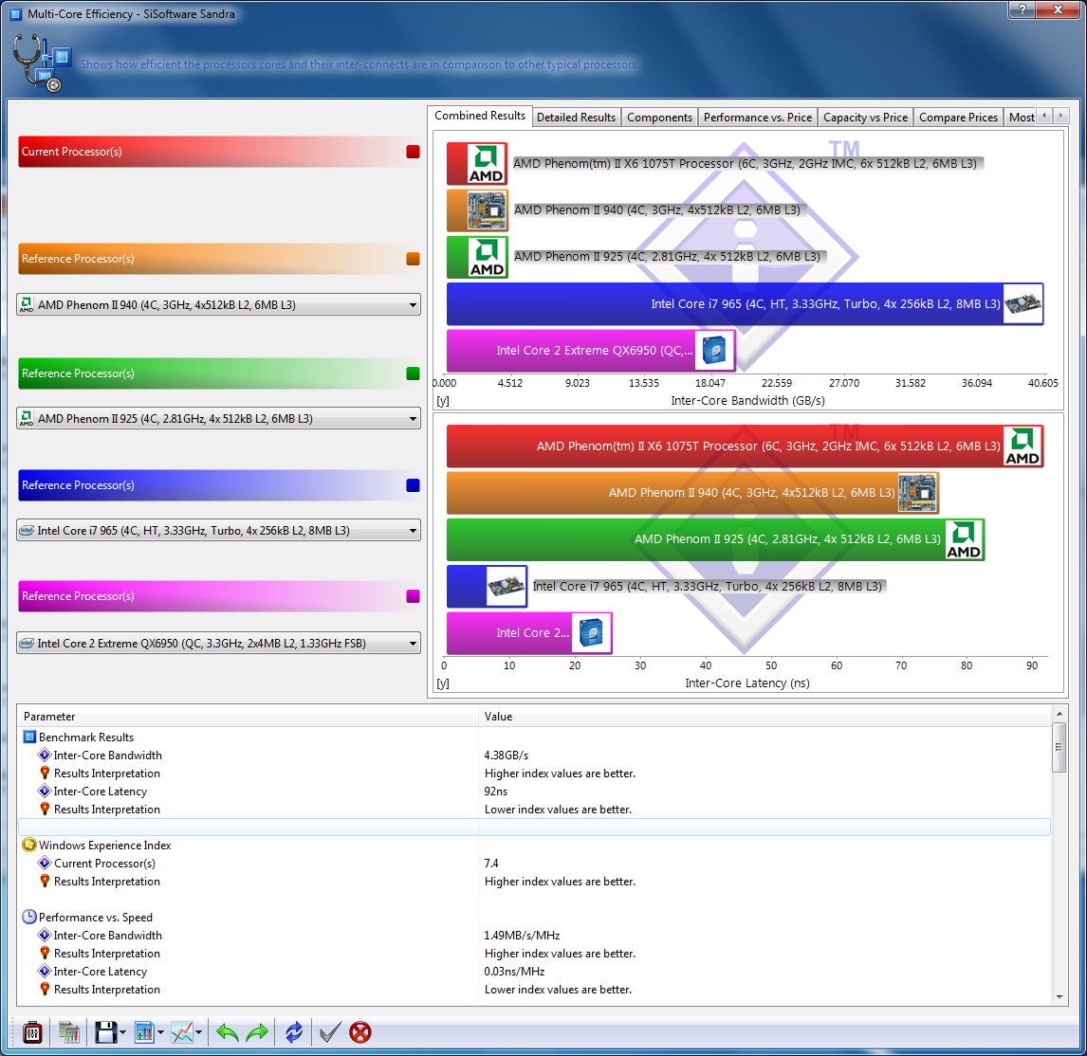Click the green forward arrow
1087x1056 pixels.
point(257,1032)
